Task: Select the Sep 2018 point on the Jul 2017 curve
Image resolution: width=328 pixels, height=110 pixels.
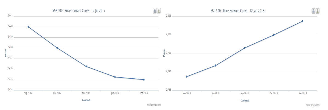Action: pyautogui.click(x=144, y=80)
